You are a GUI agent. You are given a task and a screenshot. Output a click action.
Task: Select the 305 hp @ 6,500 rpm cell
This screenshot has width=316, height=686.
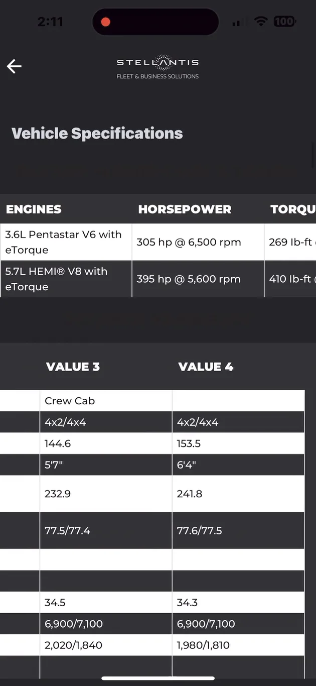(189, 242)
